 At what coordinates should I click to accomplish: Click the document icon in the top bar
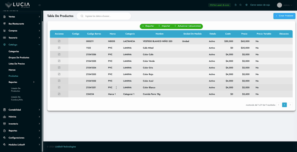pos(235,5)
